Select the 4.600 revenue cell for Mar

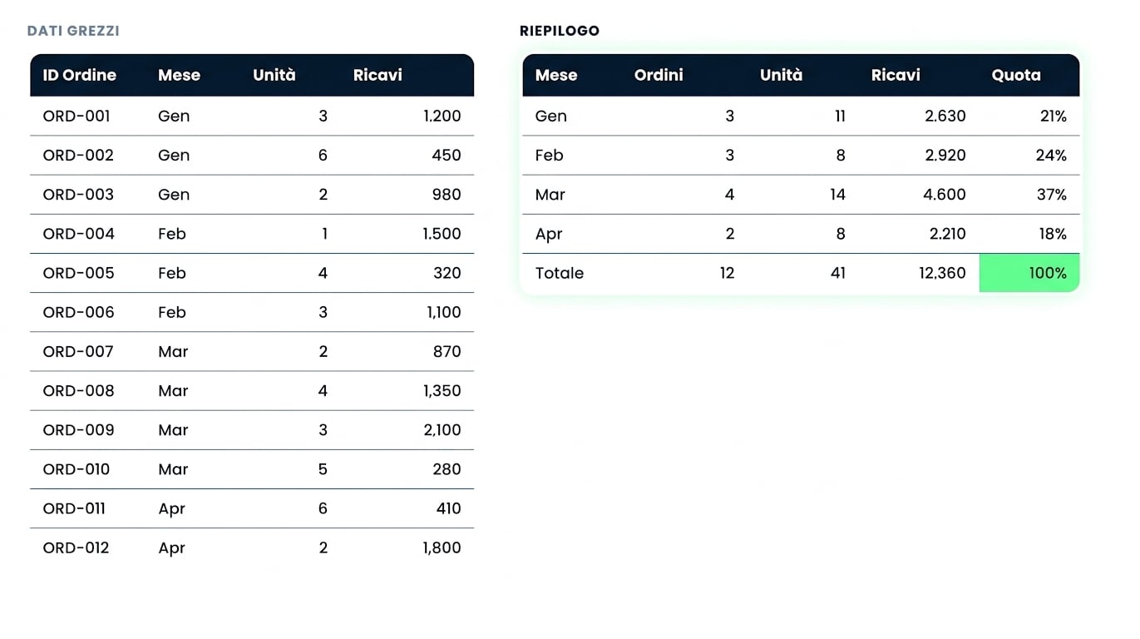point(945,195)
